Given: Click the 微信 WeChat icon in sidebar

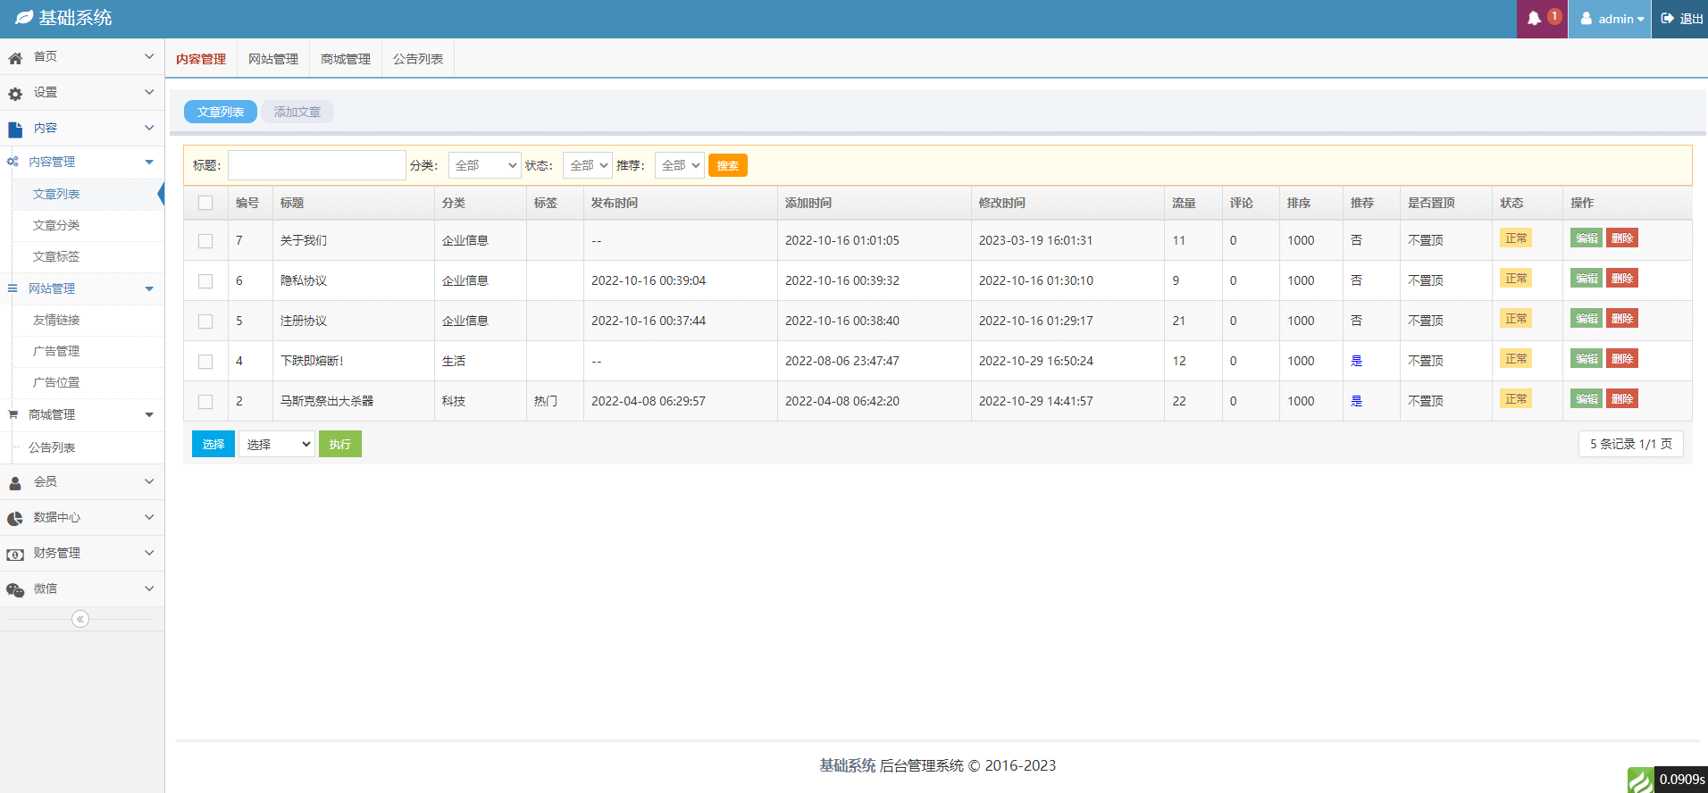Looking at the screenshot, I should pyautogui.click(x=15, y=590).
